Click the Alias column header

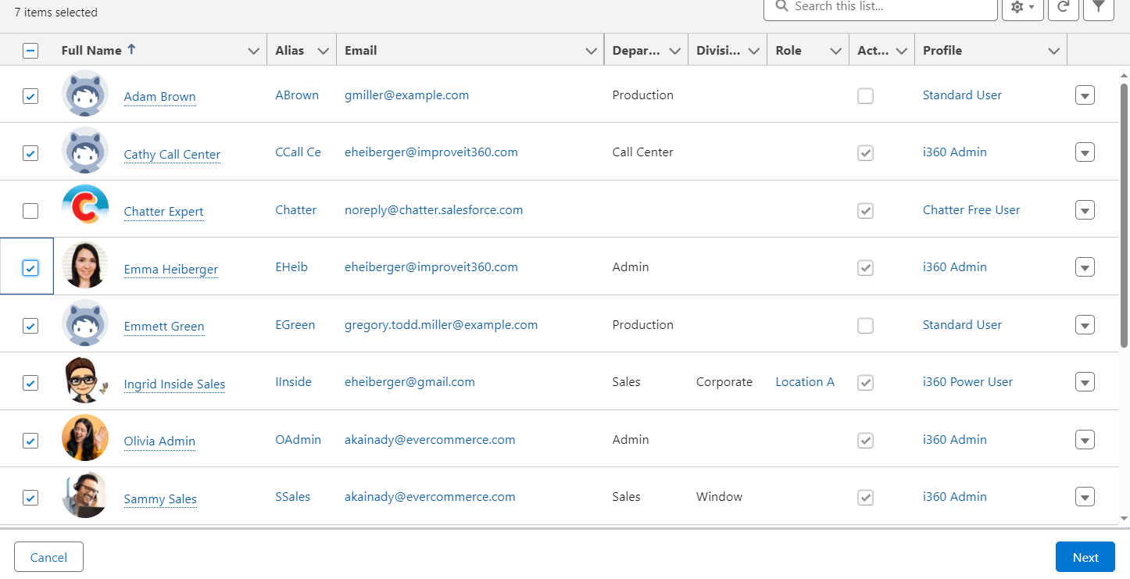(290, 51)
